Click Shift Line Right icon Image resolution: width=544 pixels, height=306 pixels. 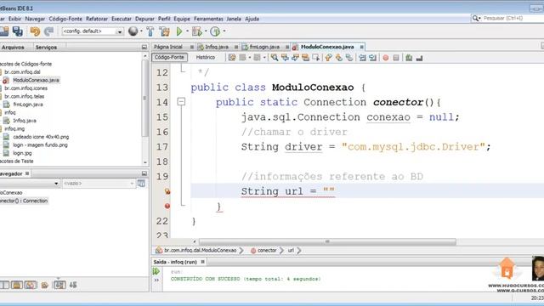coord(373,58)
